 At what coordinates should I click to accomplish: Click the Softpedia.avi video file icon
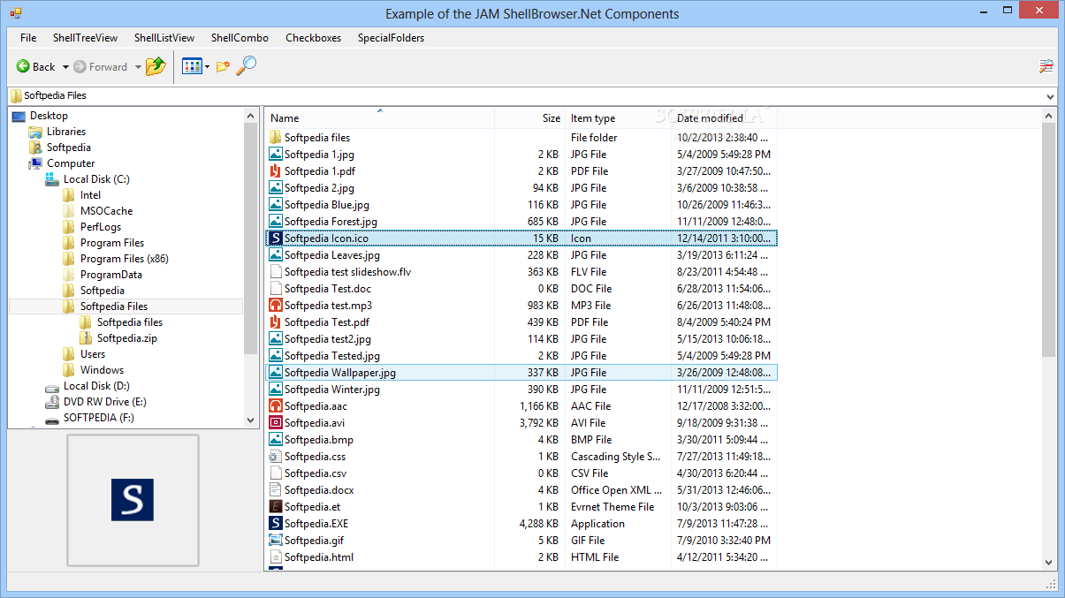tap(276, 423)
